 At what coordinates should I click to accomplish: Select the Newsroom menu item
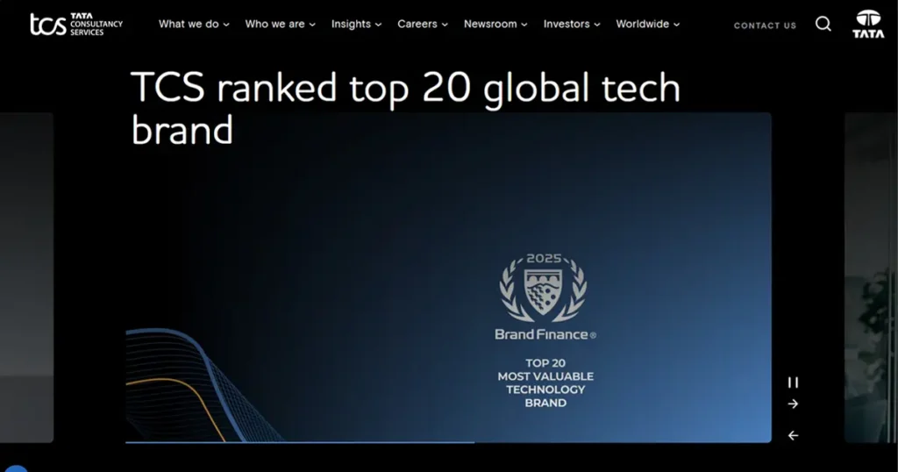pos(495,25)
